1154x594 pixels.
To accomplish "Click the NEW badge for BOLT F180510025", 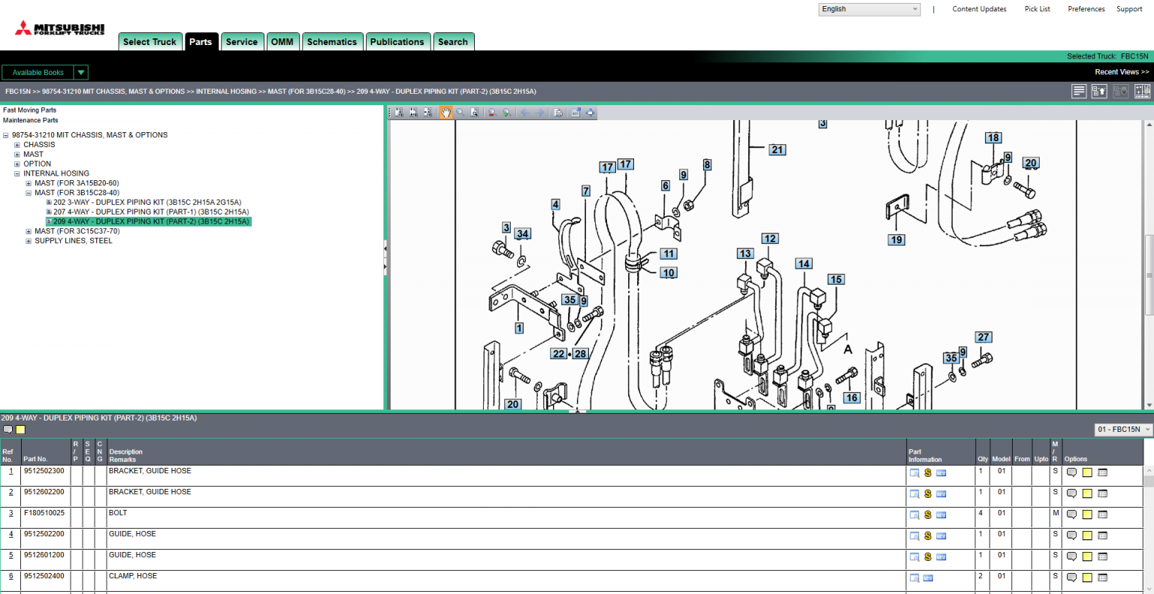I will coord(941,515).
